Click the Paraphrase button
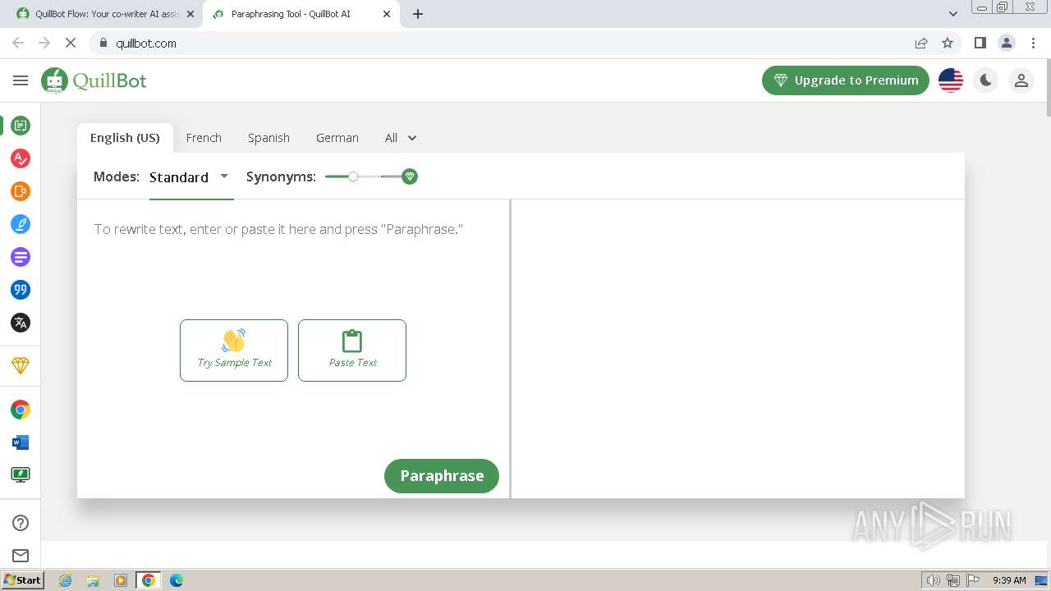This screenshot has width=1051, height=591. click(x=442, y=476)
